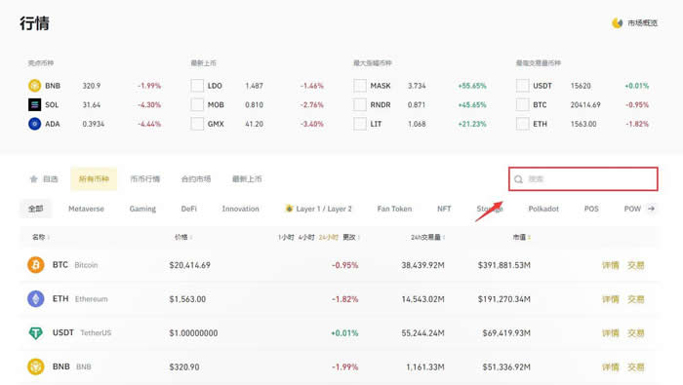This screenshot has height=385, width=683.
Task: Click the fire icon beside Layer 1 / Layer 2
Action: pos(289,209)
